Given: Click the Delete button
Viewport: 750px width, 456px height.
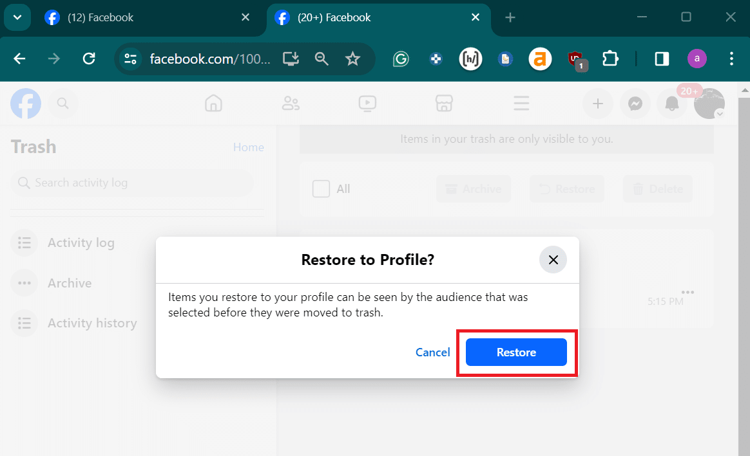Looking at the screenshot, I should pos(658,189).
